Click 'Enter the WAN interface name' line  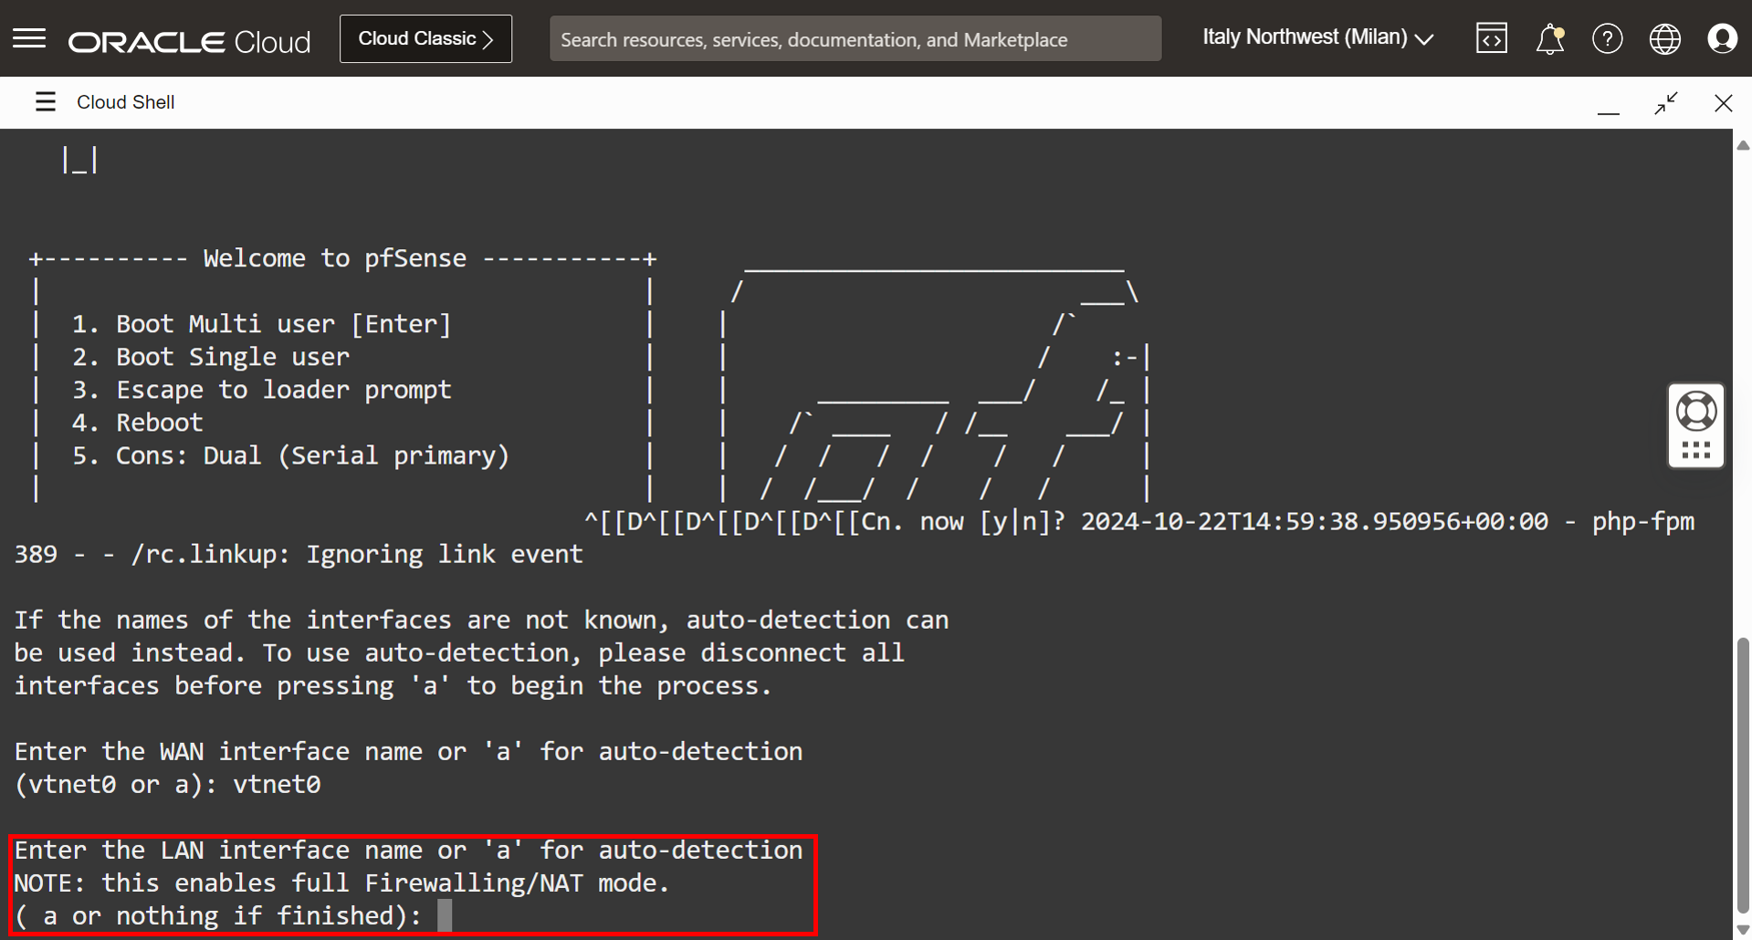pyautogui.click(x=408, y=751)
